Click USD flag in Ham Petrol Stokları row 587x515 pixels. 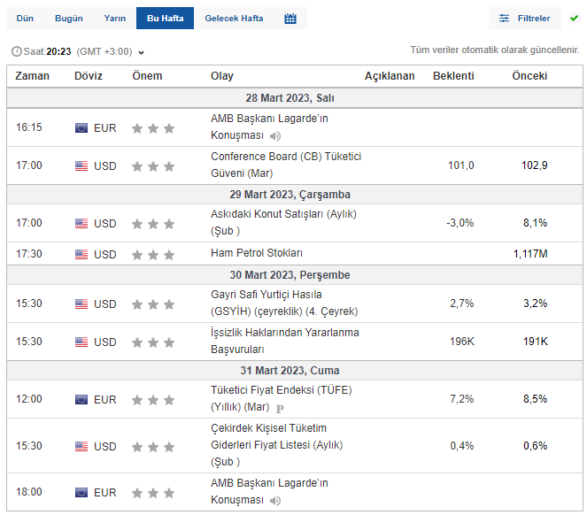81,255
